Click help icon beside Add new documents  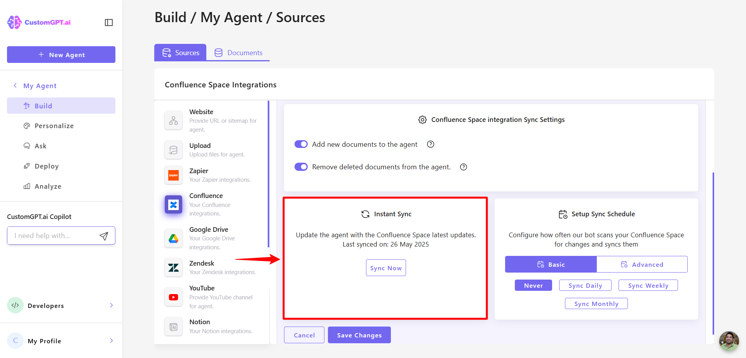tap(431, 144)
